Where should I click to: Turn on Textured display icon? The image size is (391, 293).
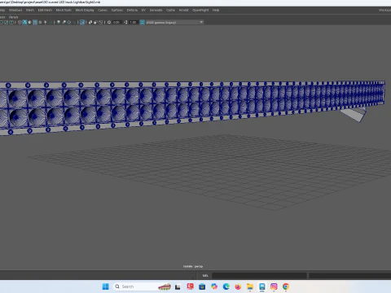click(x=40, y=22)
